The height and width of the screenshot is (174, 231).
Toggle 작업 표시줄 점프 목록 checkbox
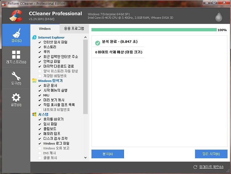[x=40, y=105]
